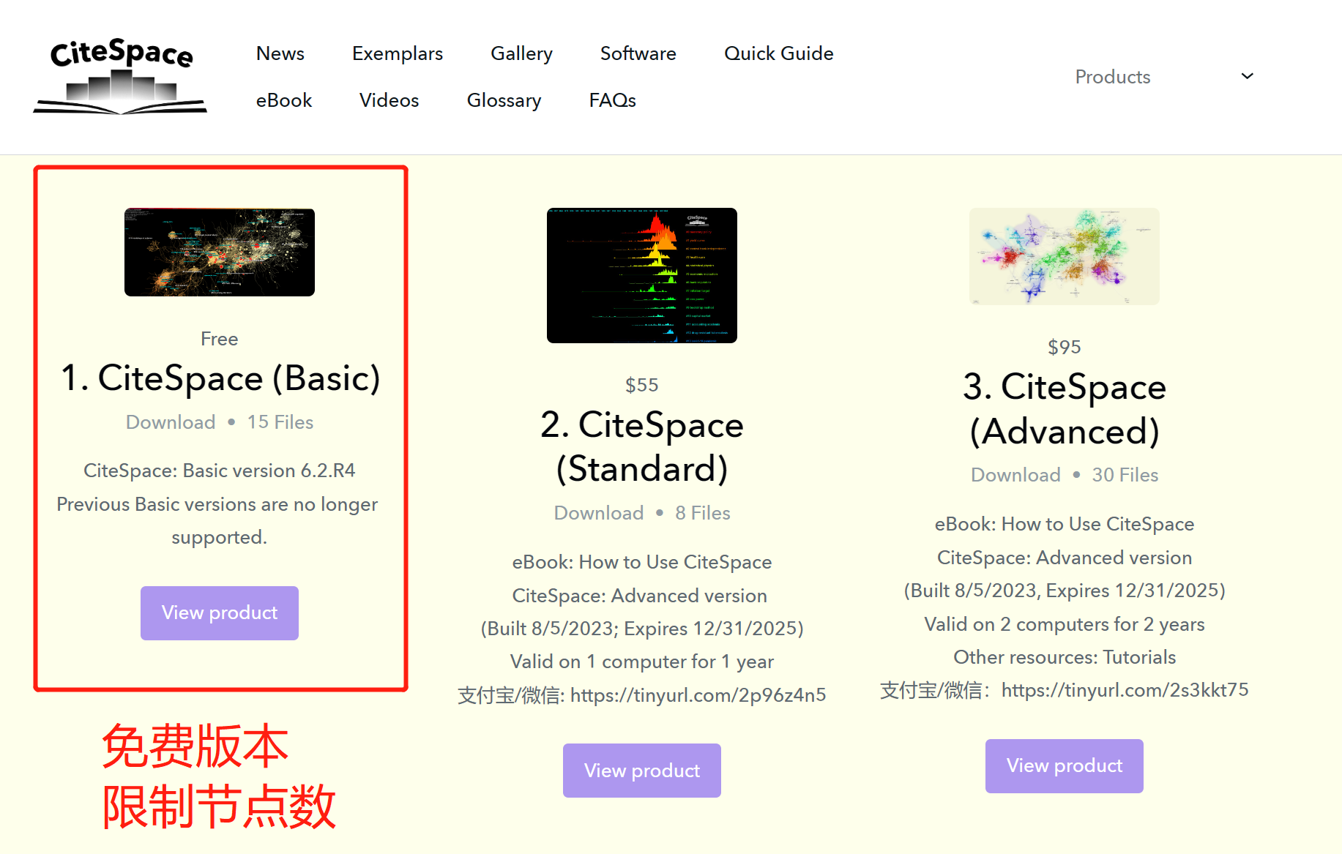Open the eBook menu item

[284, 100]
